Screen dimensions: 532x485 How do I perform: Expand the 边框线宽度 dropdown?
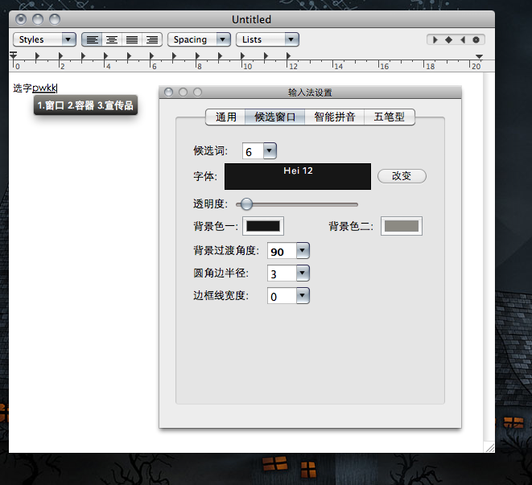click(x=303, y=296)
